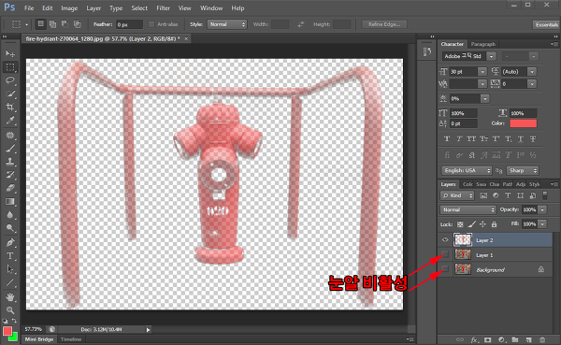Image resolution: width=561 pixels, height=345 pixels.
Task: Select the Blur tool
Action: click(x=9, y=215)
